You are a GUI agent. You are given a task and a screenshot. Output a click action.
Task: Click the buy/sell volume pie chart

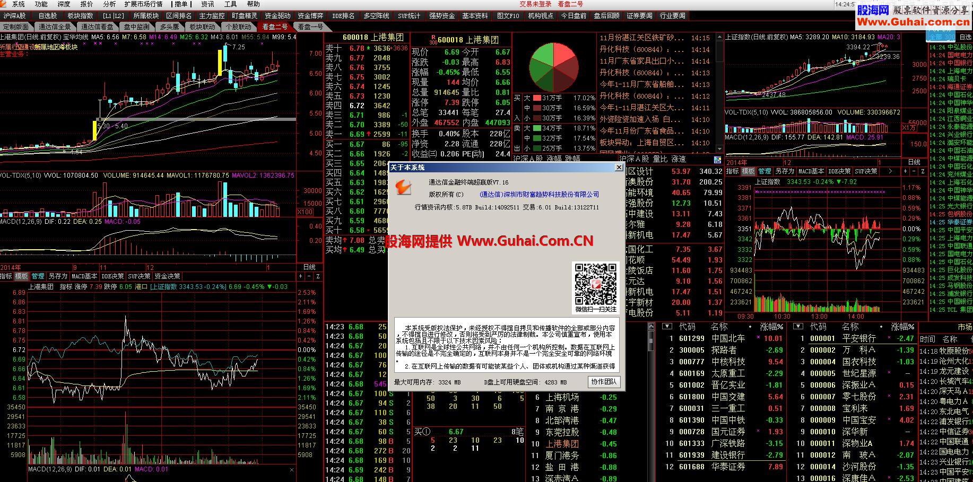pos(553,67)
